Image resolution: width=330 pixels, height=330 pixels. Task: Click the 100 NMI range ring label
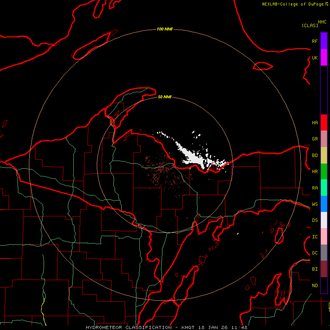[x=165, y=29]
